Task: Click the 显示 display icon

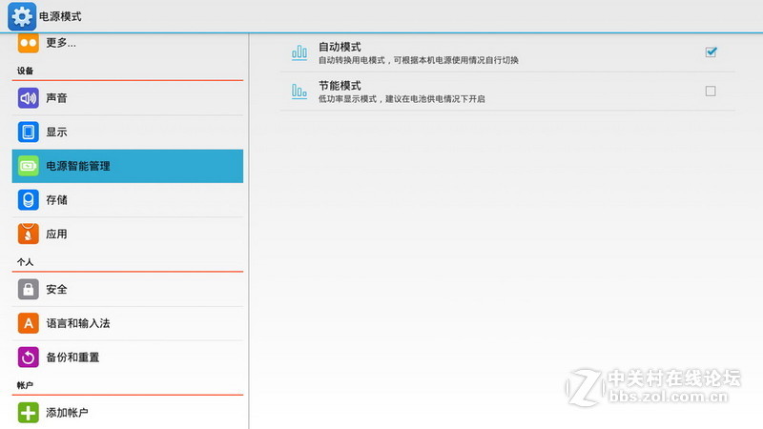Action: 29,133
